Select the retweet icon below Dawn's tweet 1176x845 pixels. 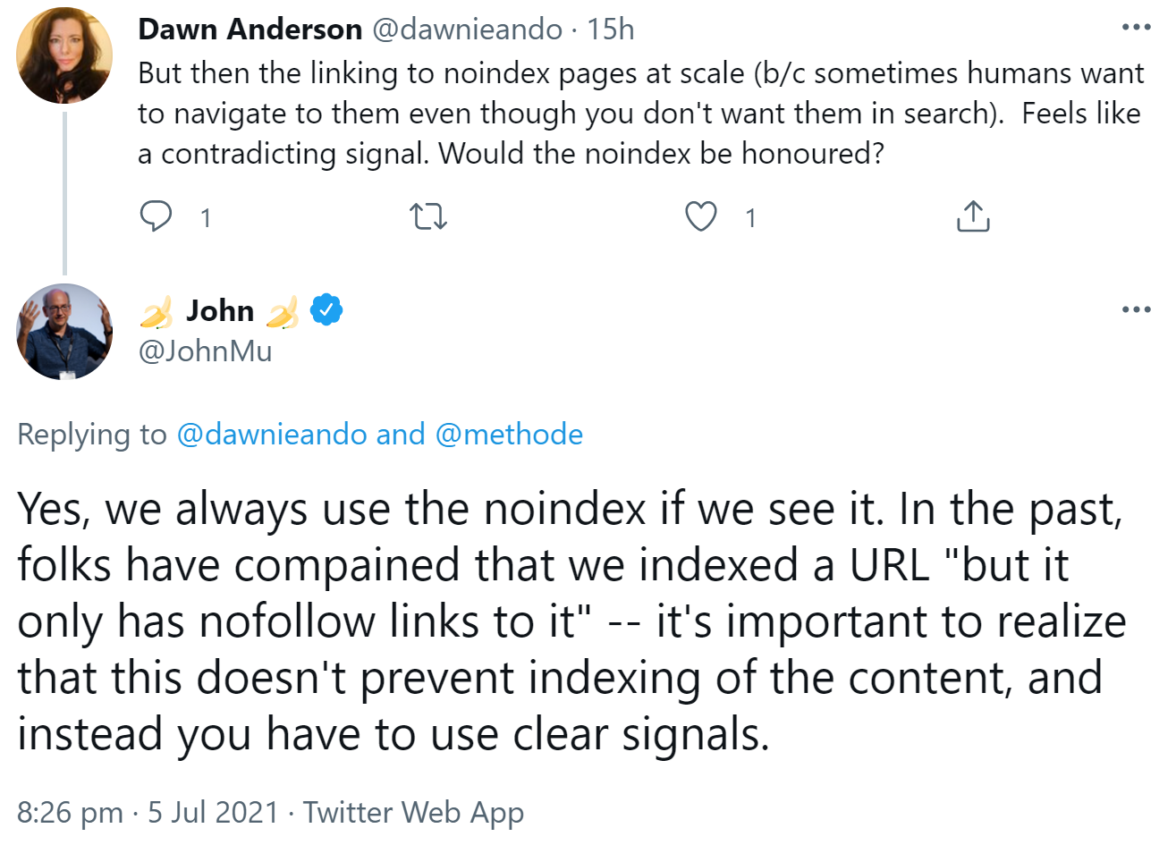[x=427, y=216]
